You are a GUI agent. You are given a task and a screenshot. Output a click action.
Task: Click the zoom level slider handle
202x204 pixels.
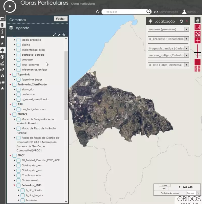tap(197, 53)
